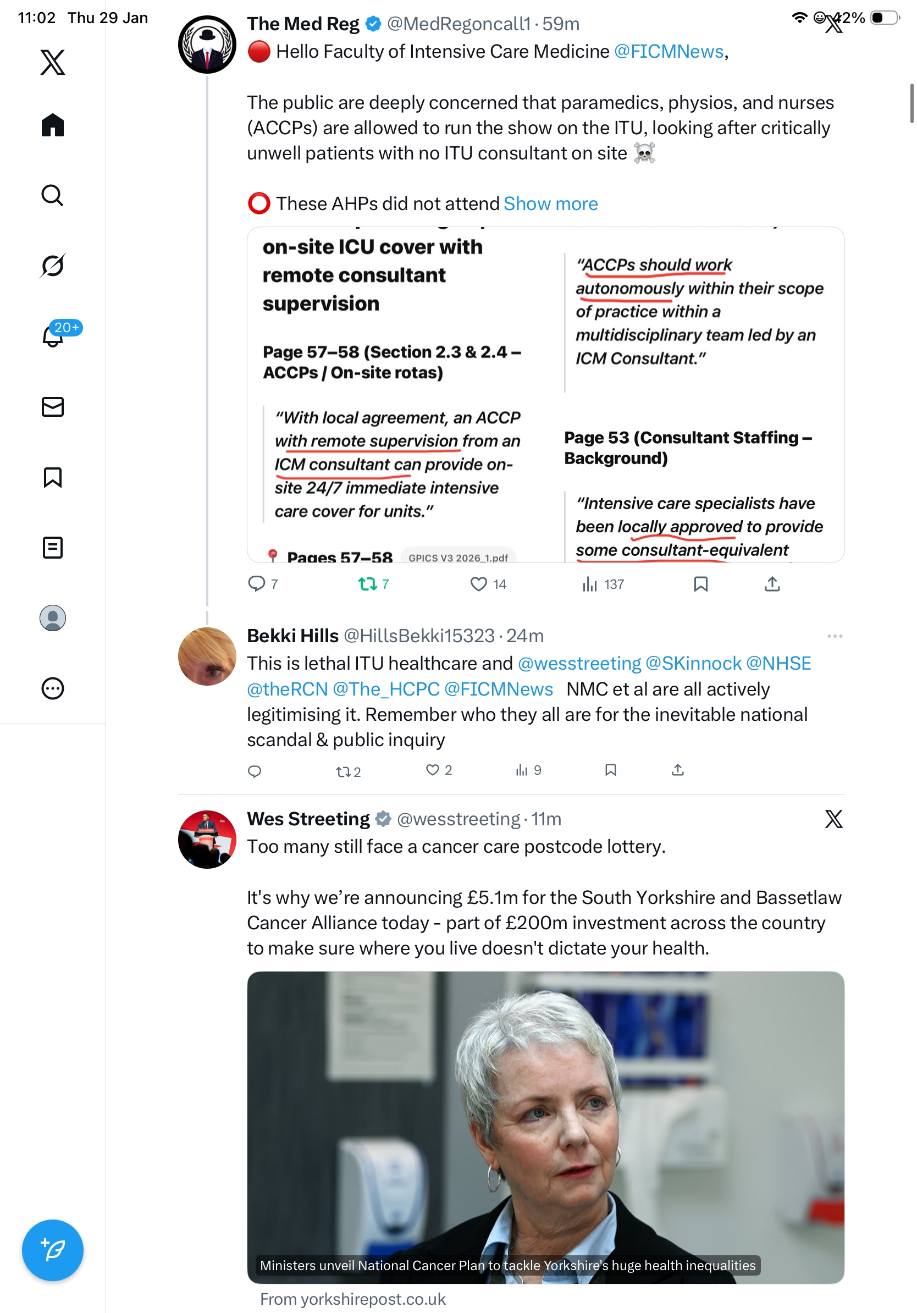Open Profile avatar icon in sidebar

coord(53,617)
